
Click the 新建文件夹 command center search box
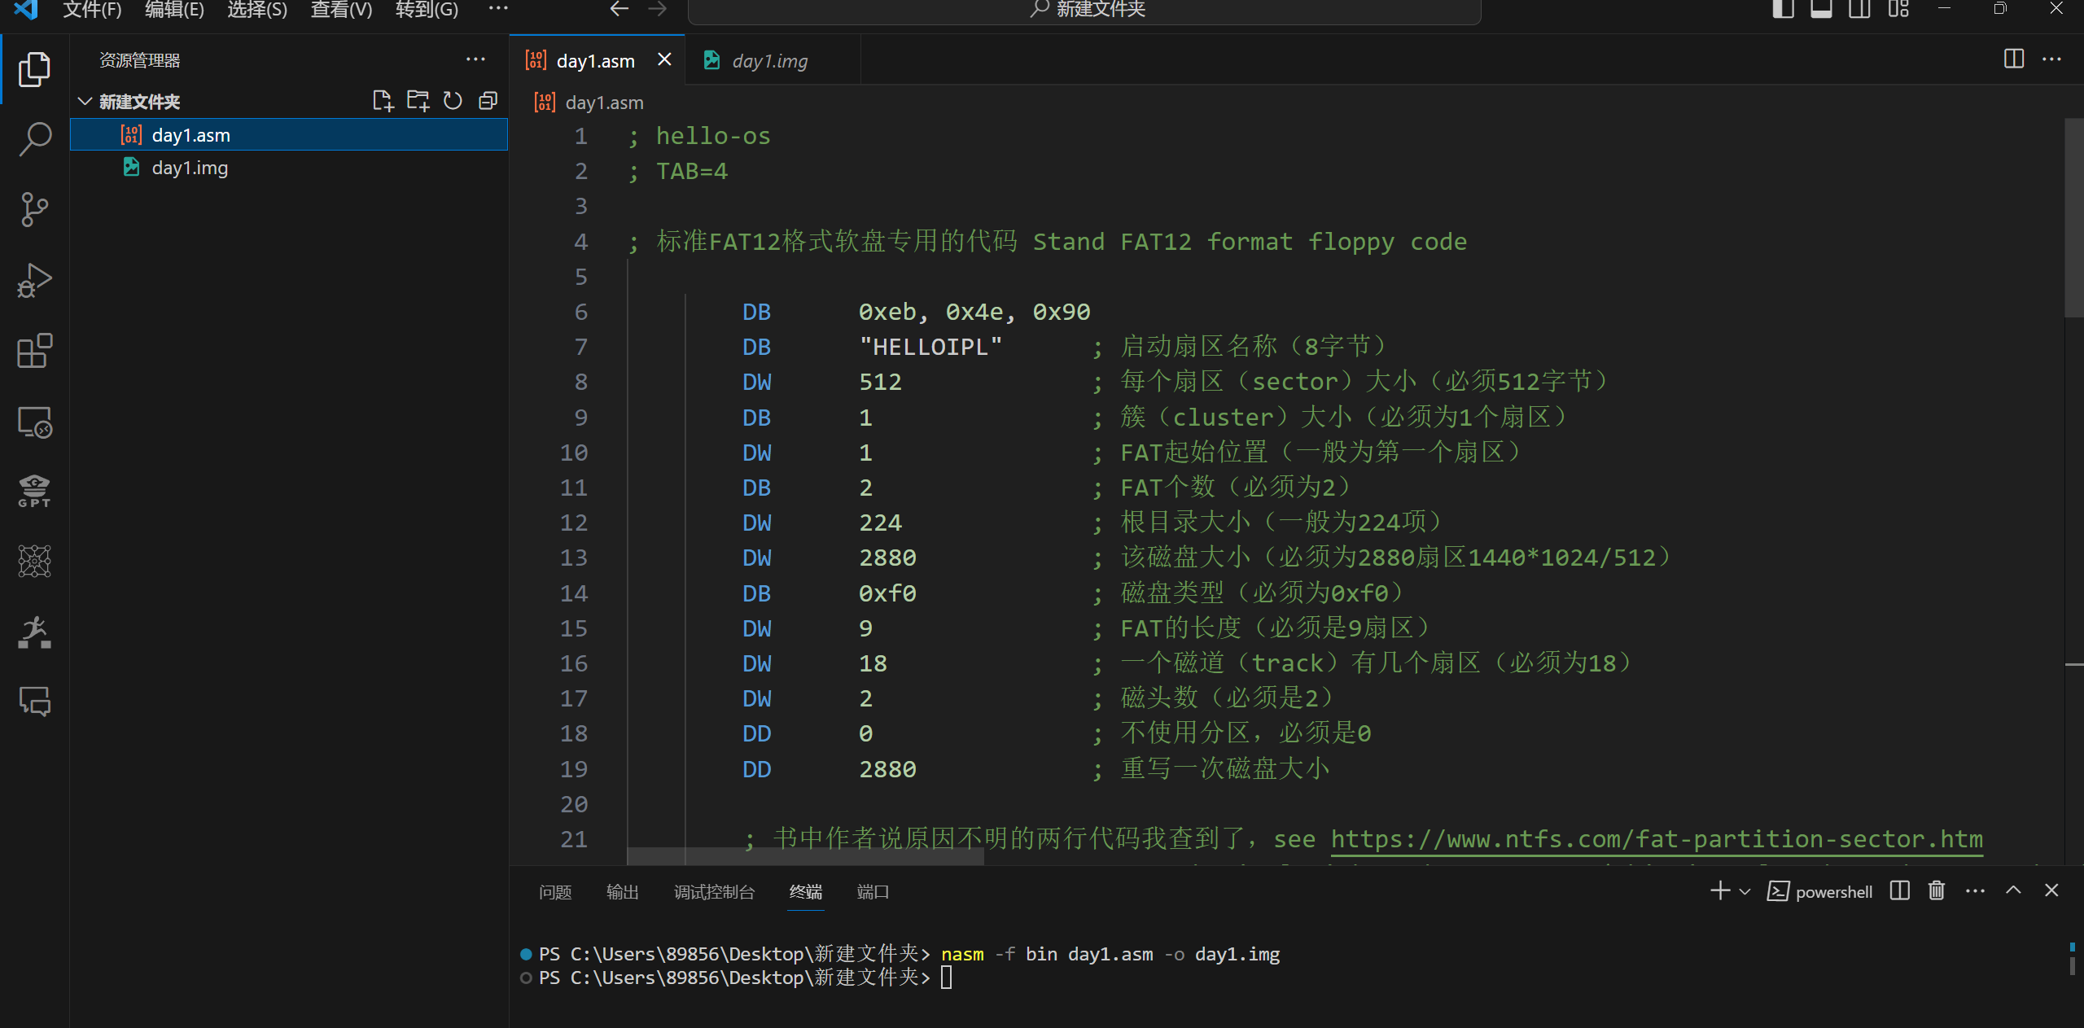coord(1084,10)
